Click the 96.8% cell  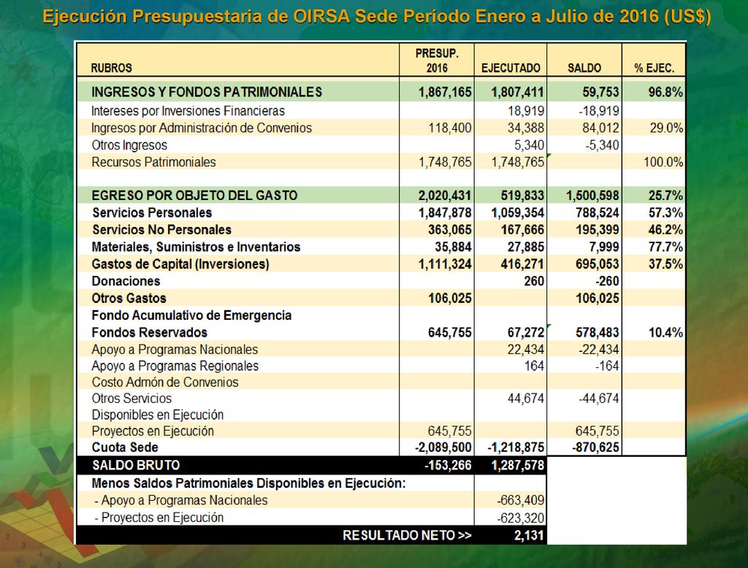665,91
